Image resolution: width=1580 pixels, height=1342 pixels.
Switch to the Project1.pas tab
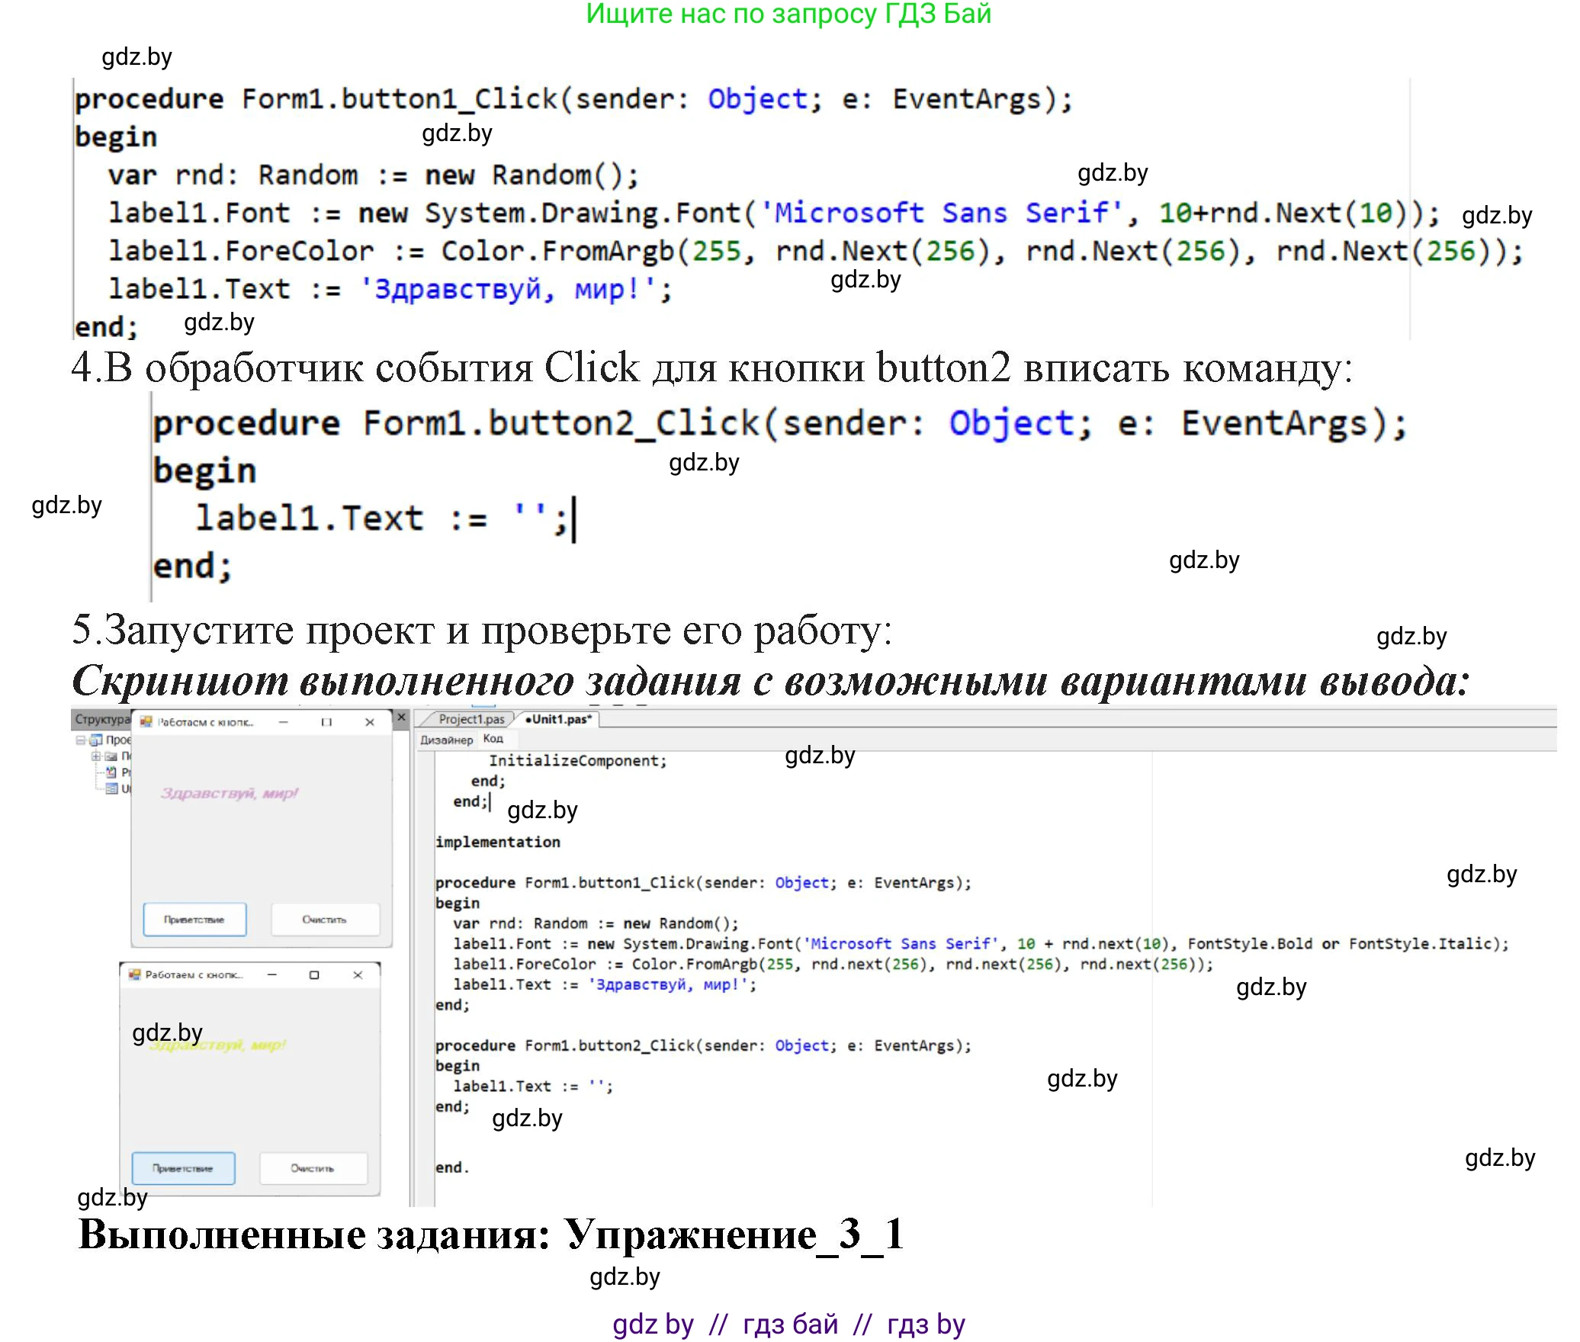click(x=470, y=718)
